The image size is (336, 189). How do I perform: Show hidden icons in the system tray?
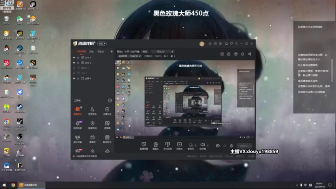[297, 185]
